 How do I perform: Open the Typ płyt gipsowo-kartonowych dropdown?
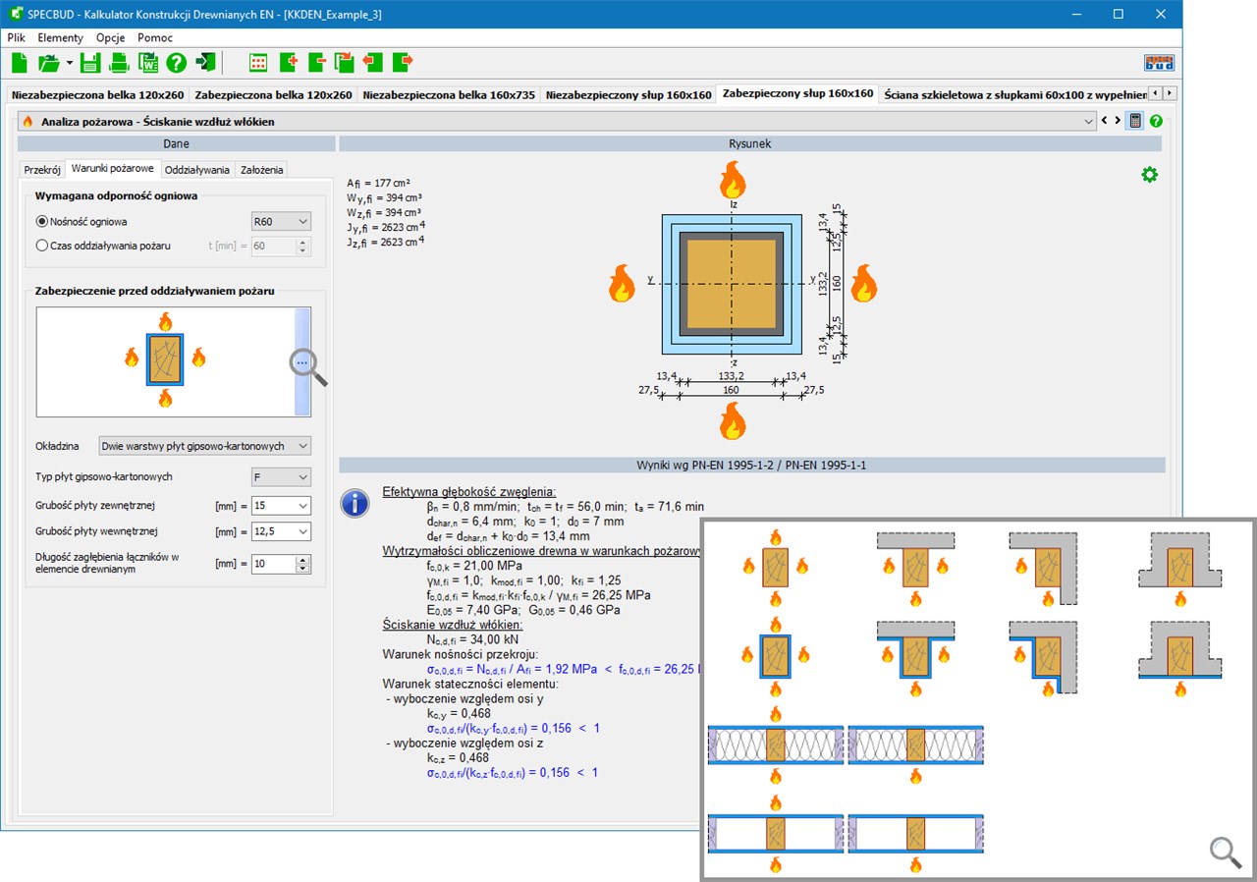[281, 477]
